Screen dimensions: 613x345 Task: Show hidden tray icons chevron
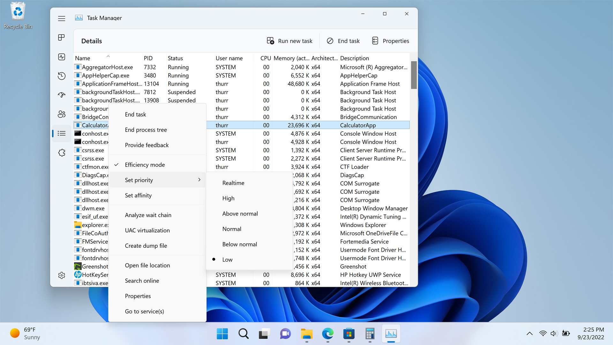[529, 333]
